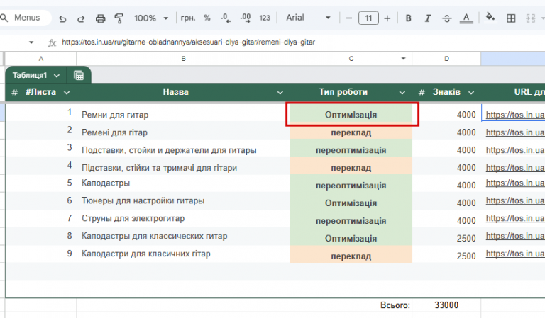Click the Undo arrow icon
This screenshot has height=318, width=545.
click(x=62, y=18)
